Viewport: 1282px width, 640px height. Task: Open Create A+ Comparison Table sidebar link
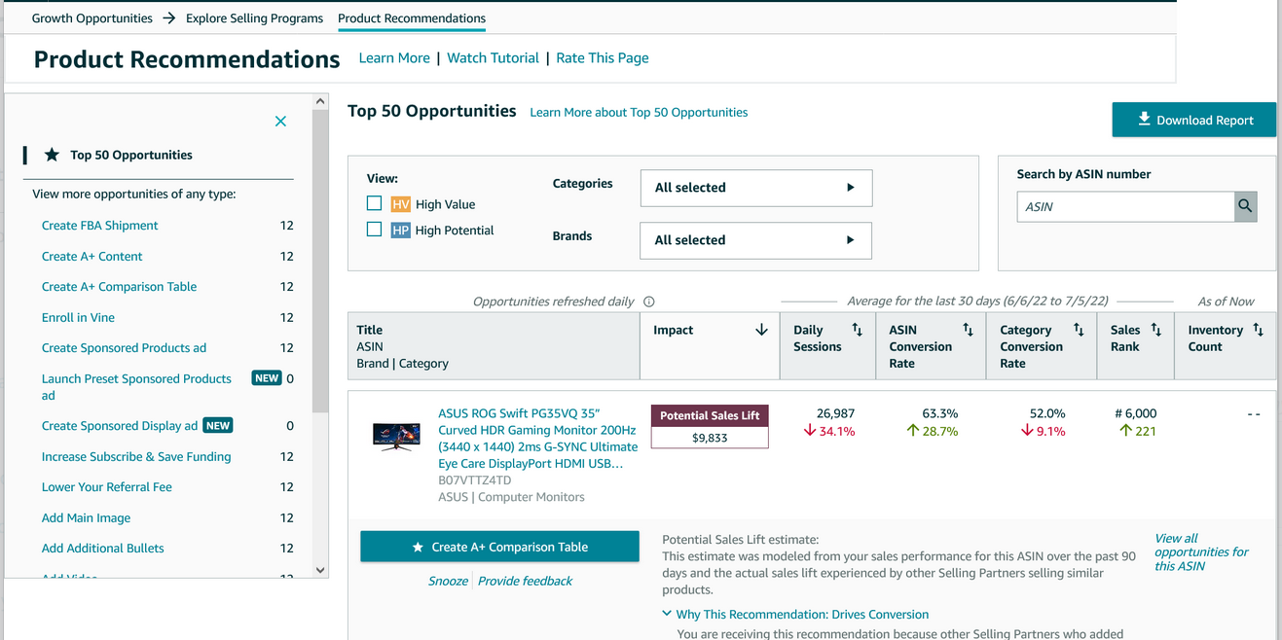(120, 287)
